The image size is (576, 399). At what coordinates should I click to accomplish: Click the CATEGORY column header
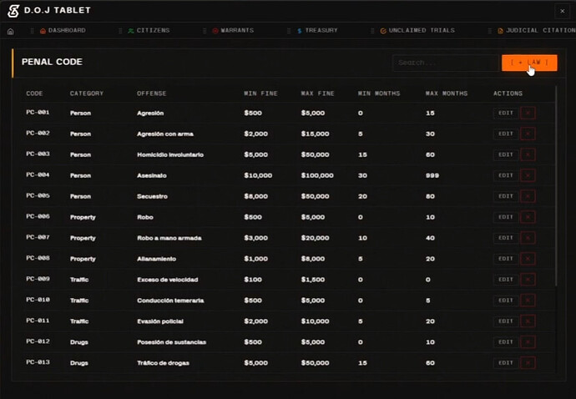pos(87,93)
